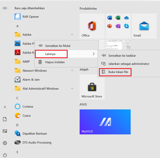Screen dimensions: 160x158
Task: Click the Adobe Photoshop icon
Action: click(x=17, y=44)
